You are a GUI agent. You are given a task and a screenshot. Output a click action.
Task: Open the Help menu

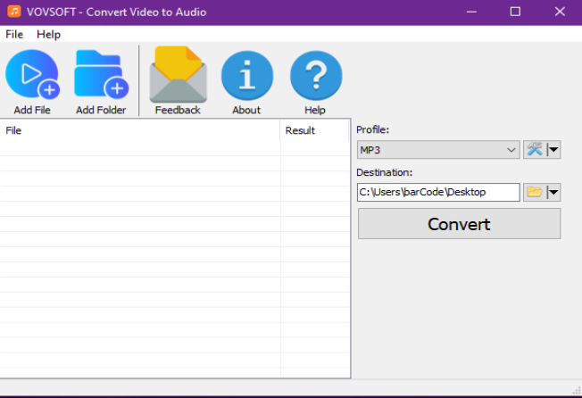click(x=48, y=35)
